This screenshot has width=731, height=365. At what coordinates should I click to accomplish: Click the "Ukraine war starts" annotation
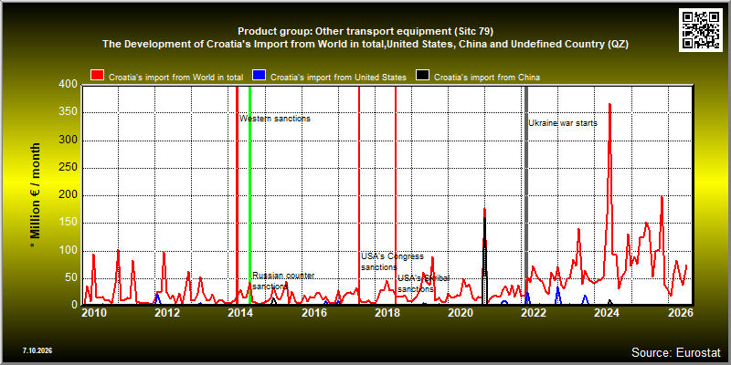(x=563, y=123)
